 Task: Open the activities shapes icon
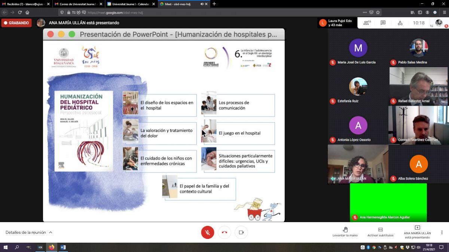(400, 23)
